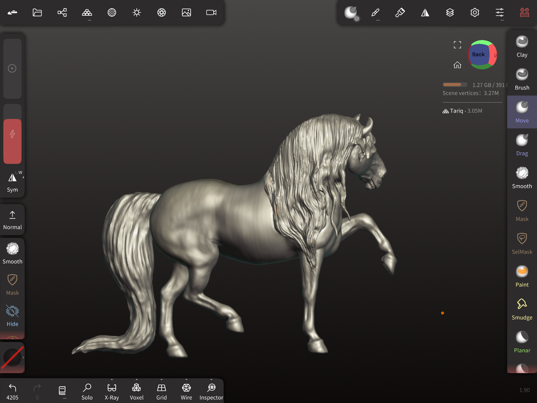Open the scene graph panel

point(62,12)
